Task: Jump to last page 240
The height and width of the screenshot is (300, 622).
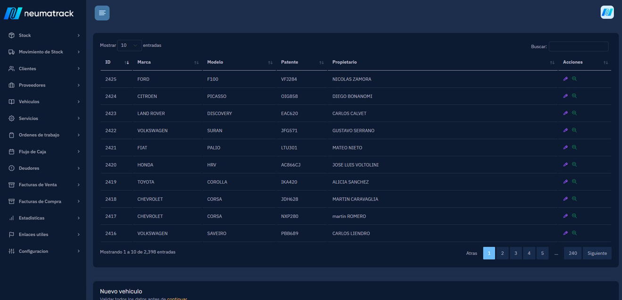Action: (x=573, y=253)
